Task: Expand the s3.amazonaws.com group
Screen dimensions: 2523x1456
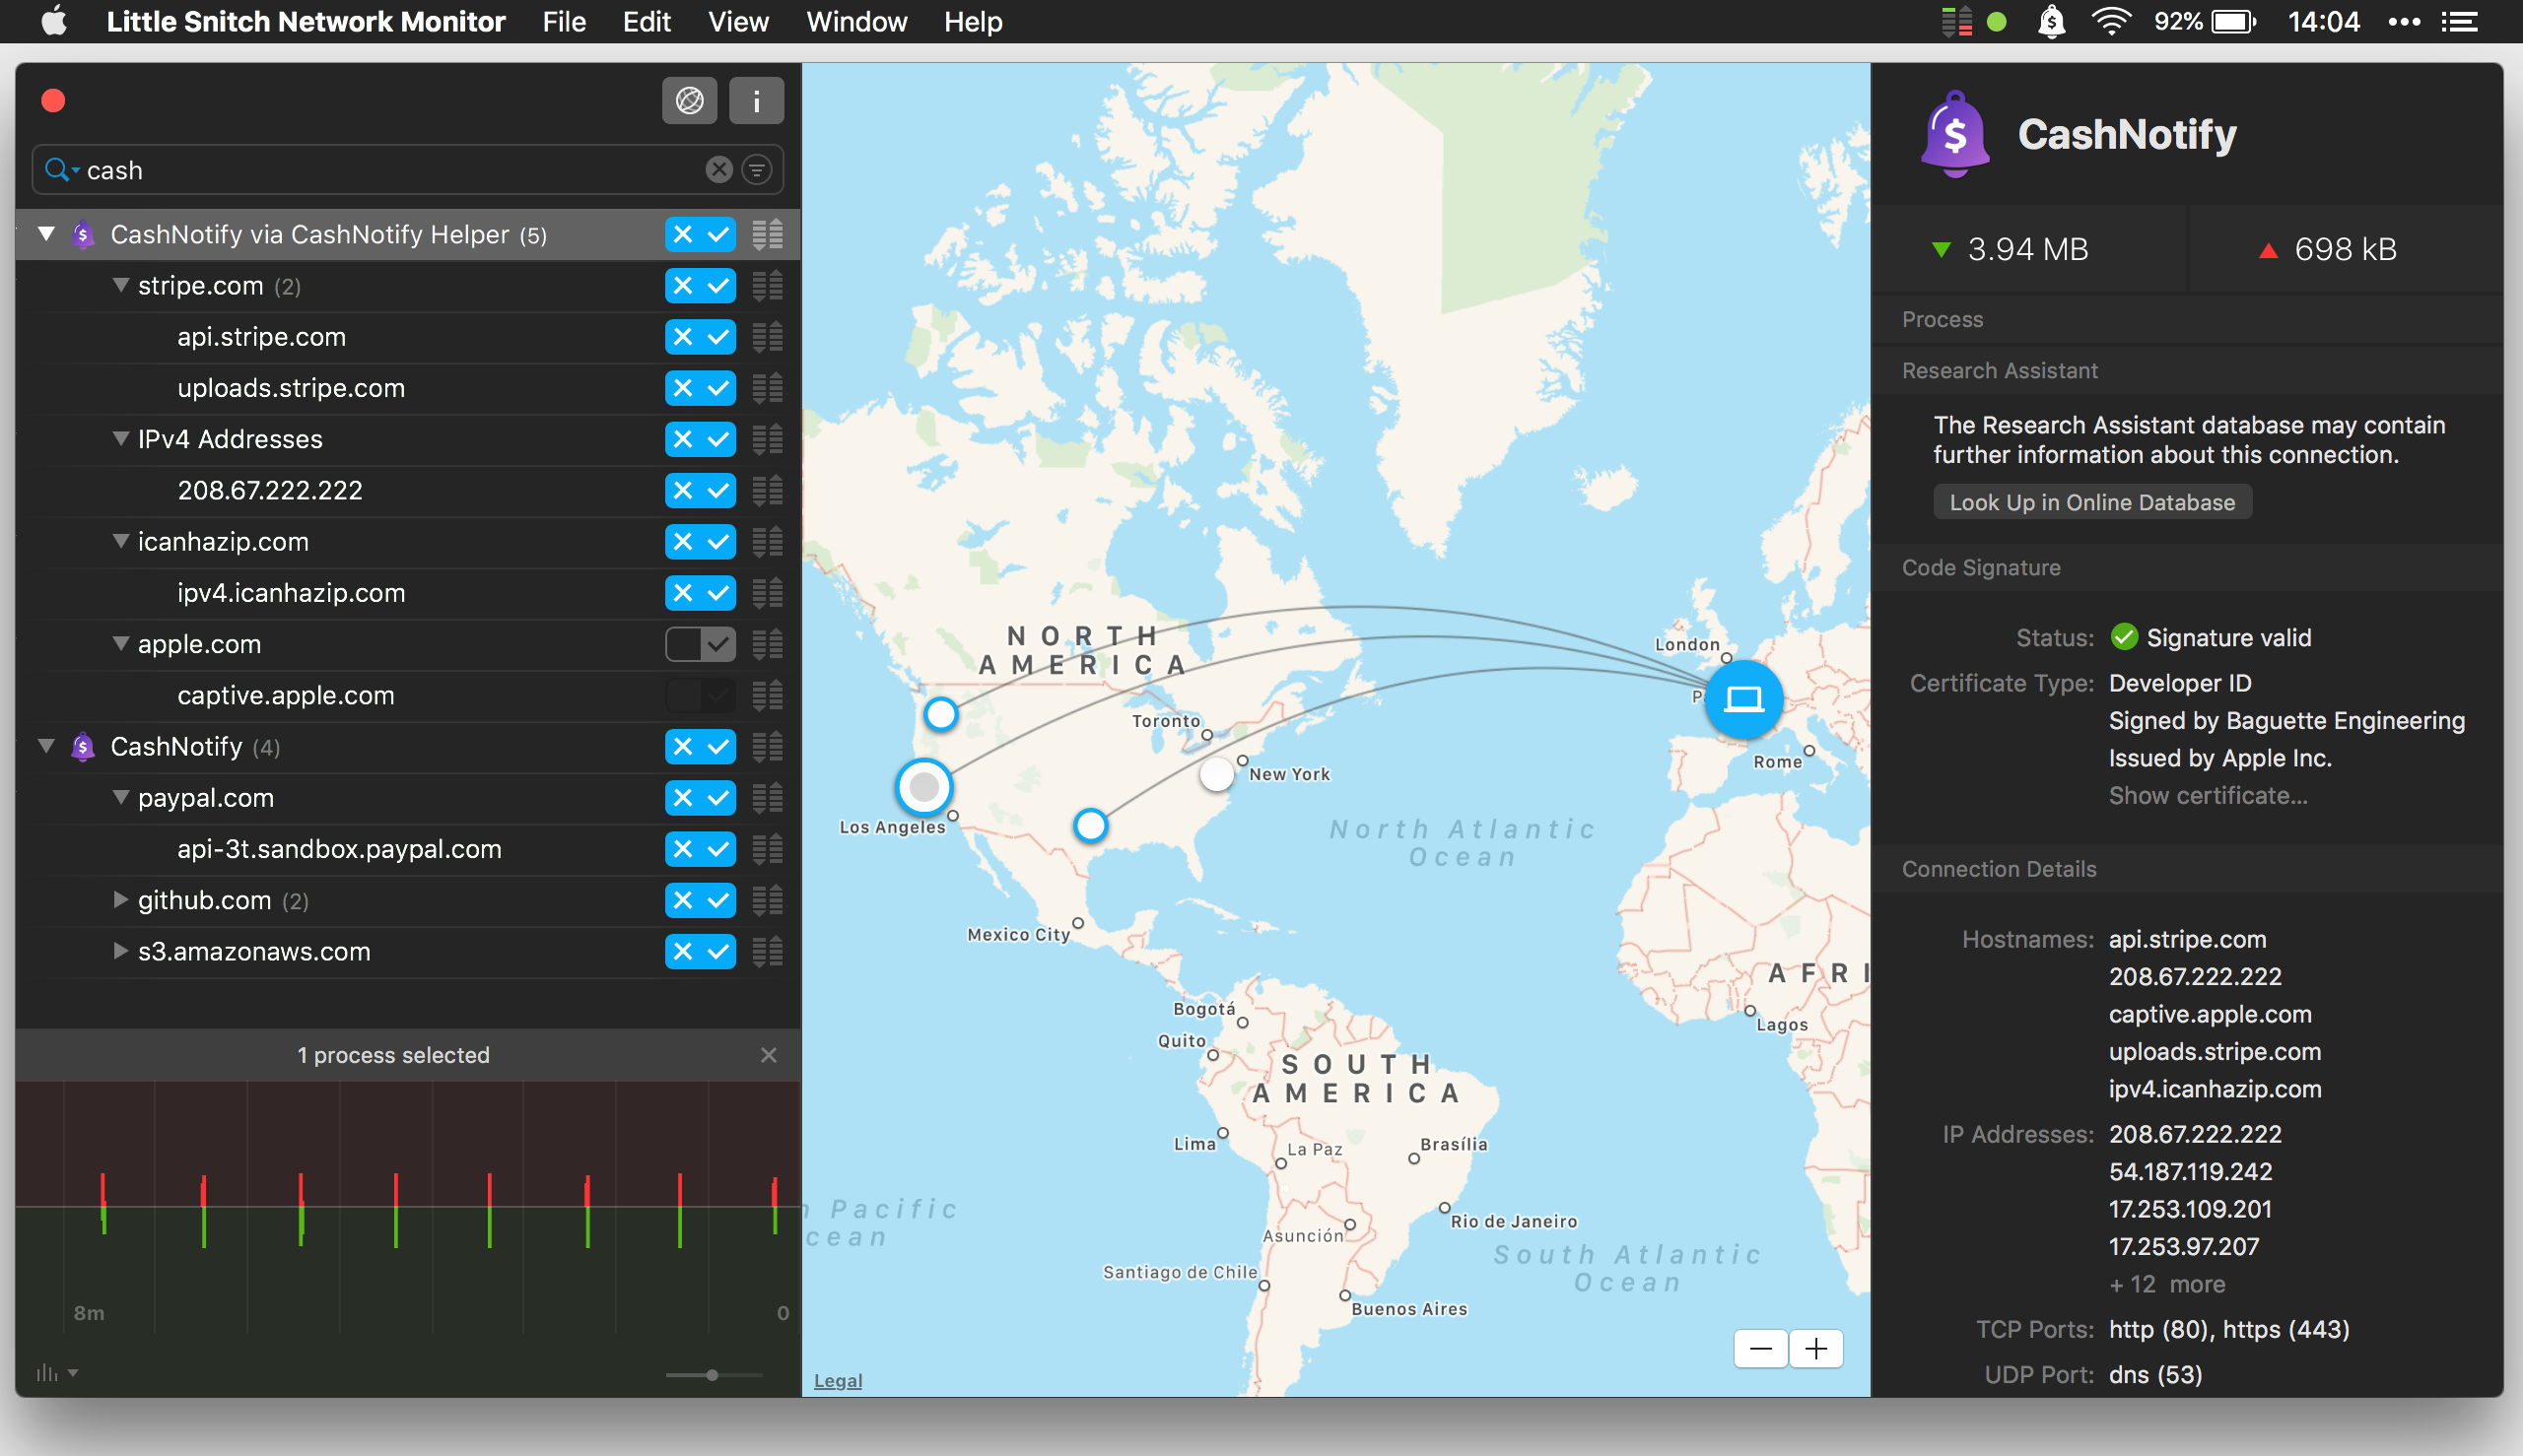Action: point(121,951)
